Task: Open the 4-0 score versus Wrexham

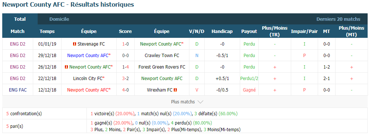Action: (x=125, y=90)
